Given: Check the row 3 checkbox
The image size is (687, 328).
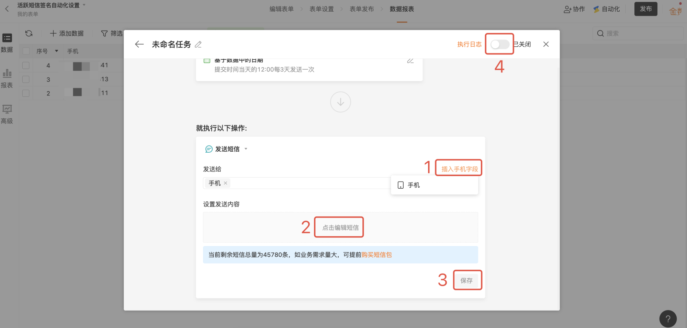Looking at the screenshot, I should 26,79.
